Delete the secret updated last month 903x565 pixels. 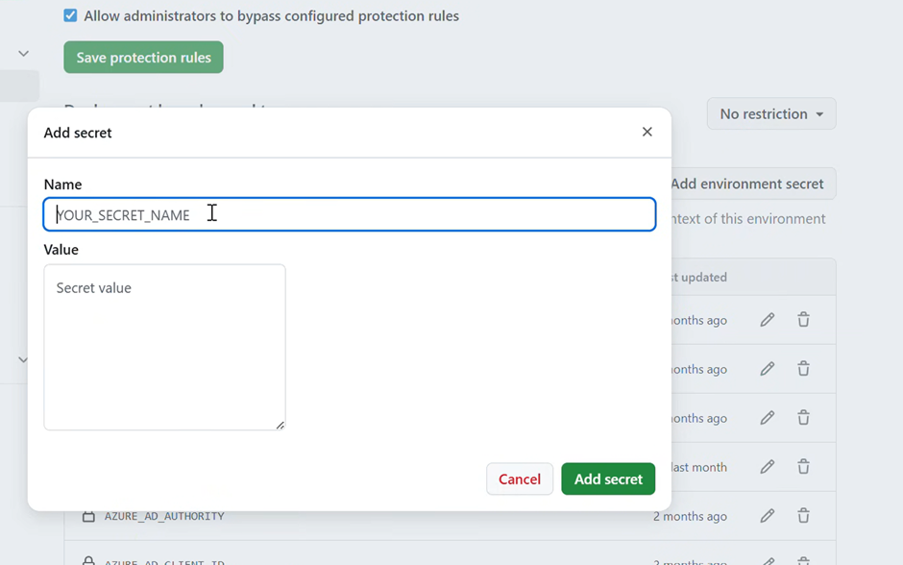(803, 467)
